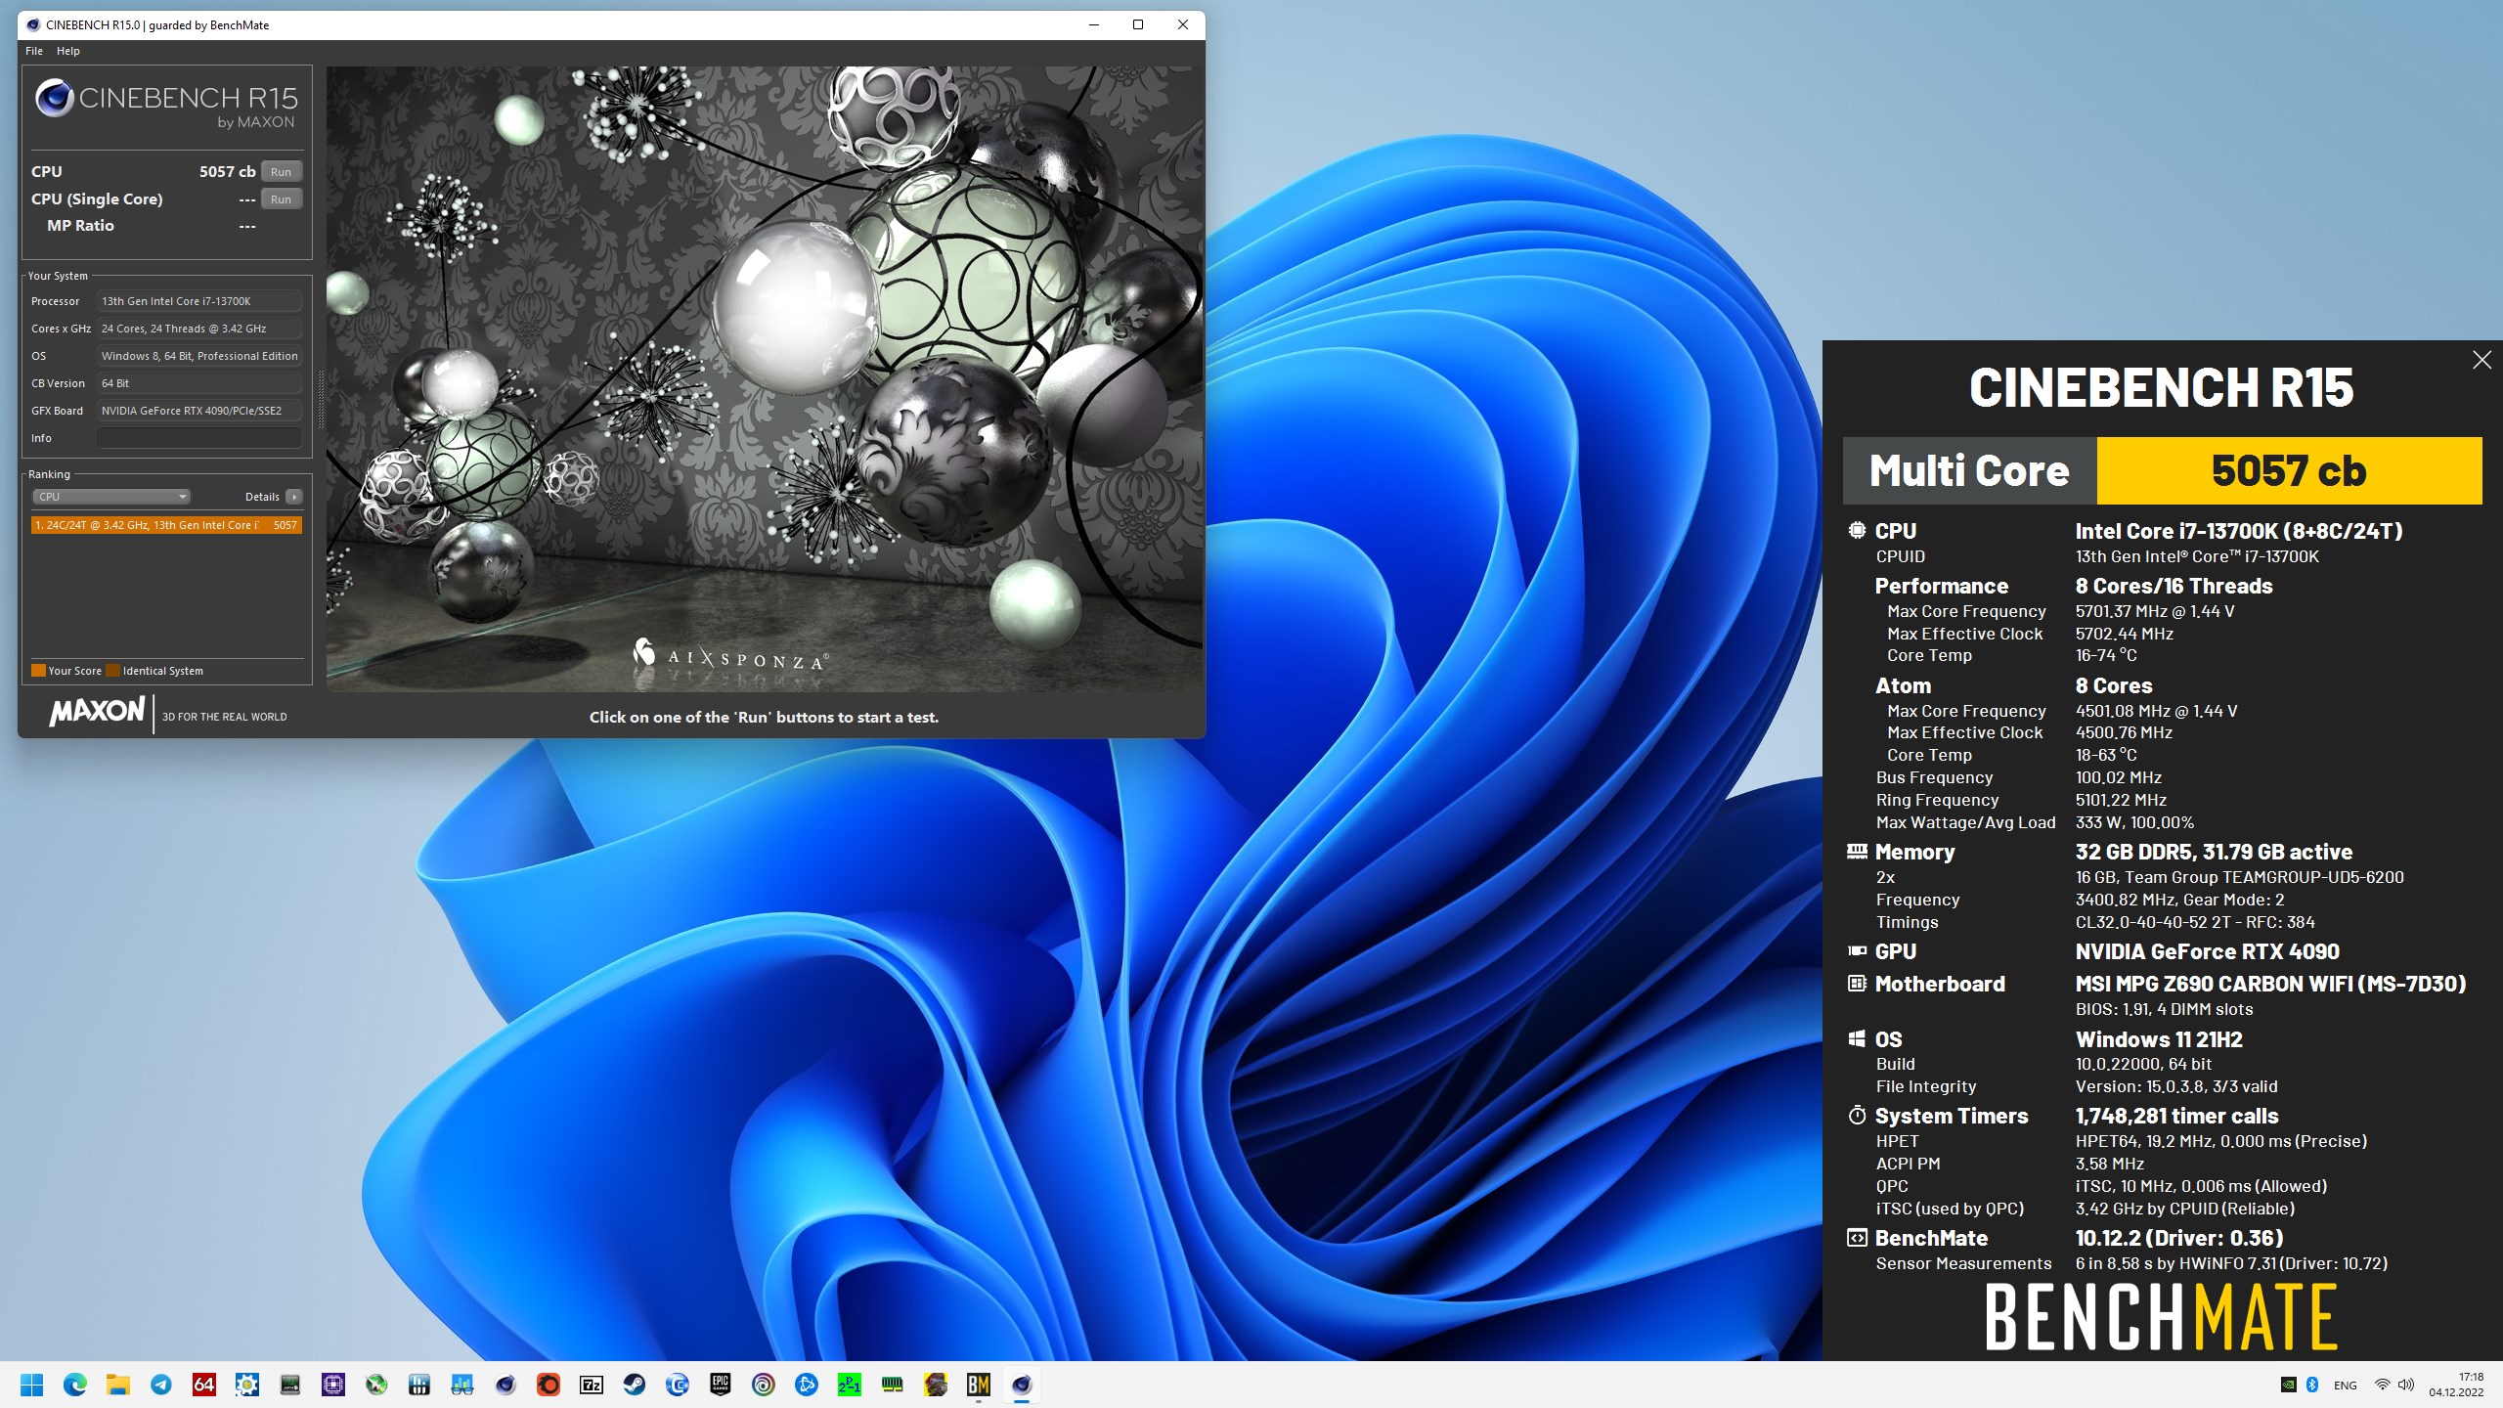Close the BenchMate result panel

[2481, 360]
